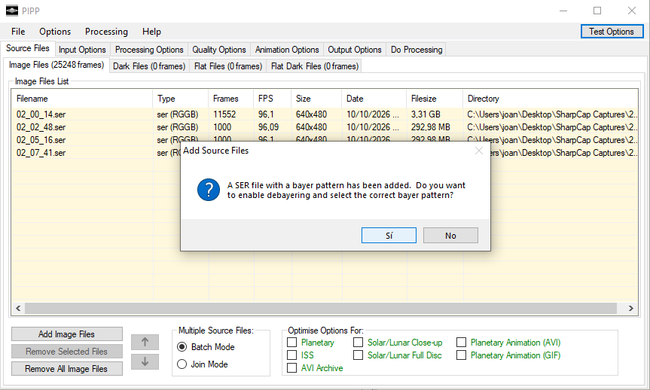Select file 02_02_48.ser in list

click(x=41, y=127)
